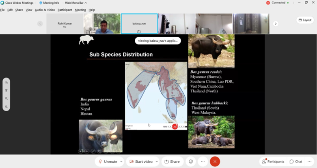The width and height of the screenshot is (317, 168).
Task: Open the Participants panel
Action: coord(273,162)
